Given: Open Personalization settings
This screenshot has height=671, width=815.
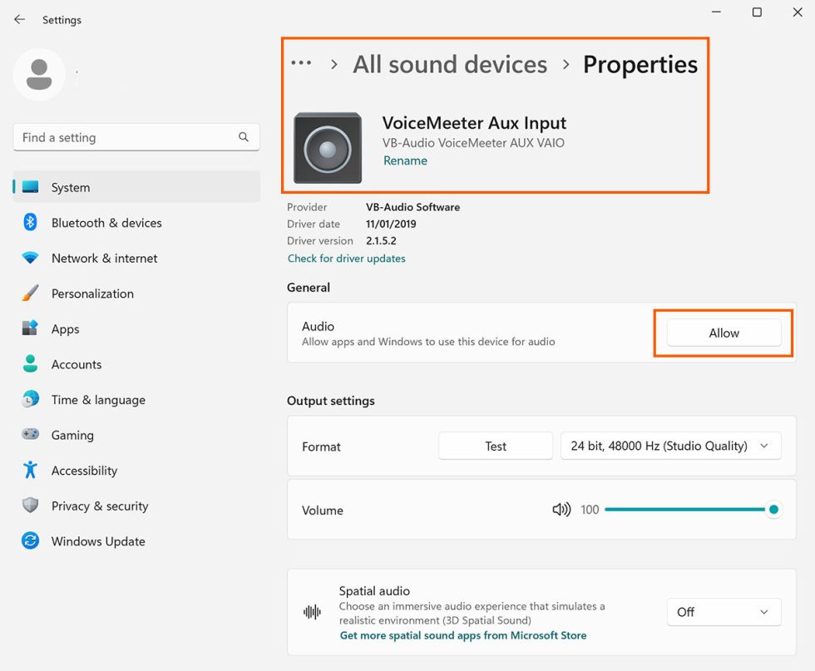Looking at the screenshot, I should 91,294.
